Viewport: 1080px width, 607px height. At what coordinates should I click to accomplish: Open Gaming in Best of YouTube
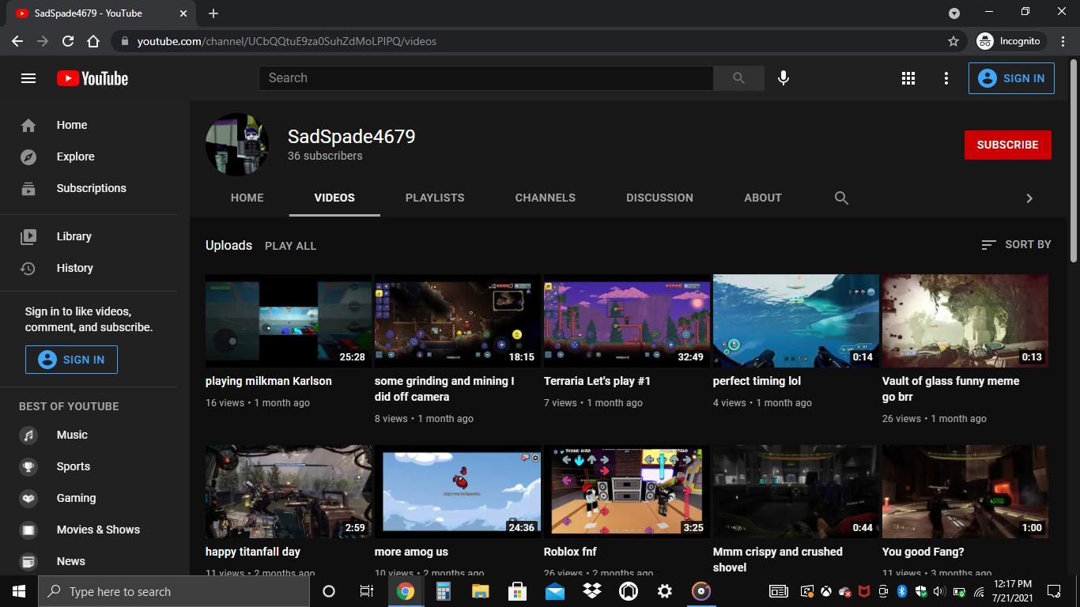76,498
